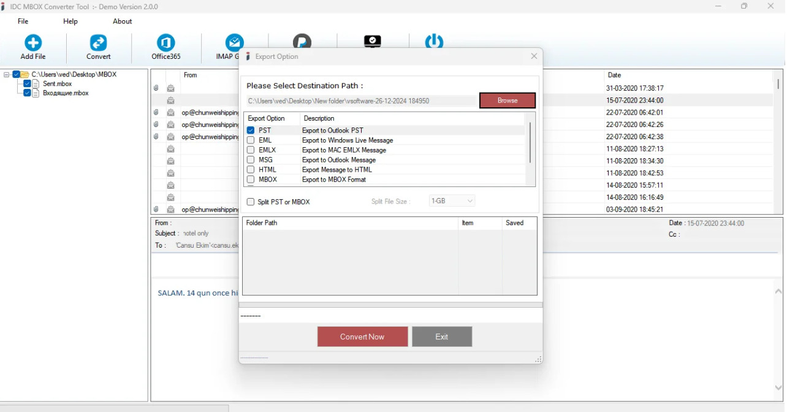The width and height of the screenshot is (787, 412).
Task: Click the monitor checkmark toolbar icon
Action: pyautogui.click(x=373, y=41)
